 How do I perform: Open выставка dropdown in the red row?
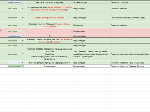coord(23,31)
